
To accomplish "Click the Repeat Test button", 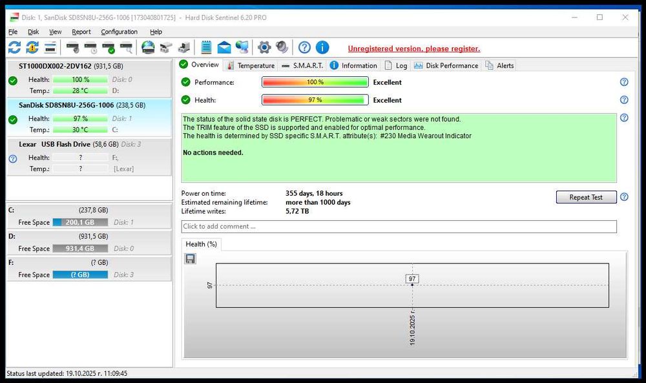I will coord(586,197).
